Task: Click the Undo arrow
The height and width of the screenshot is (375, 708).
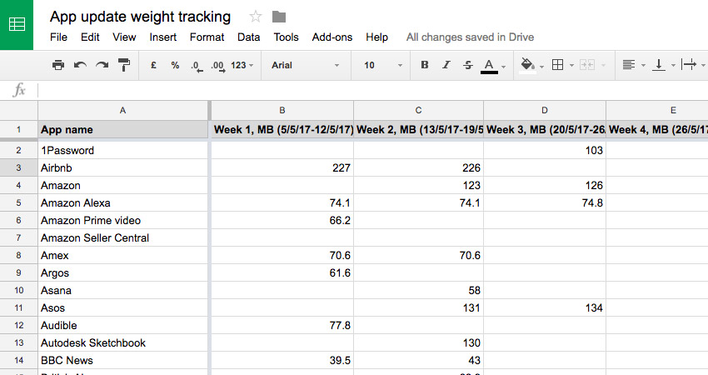Action: pyautogui.click(x=80, y=65)
